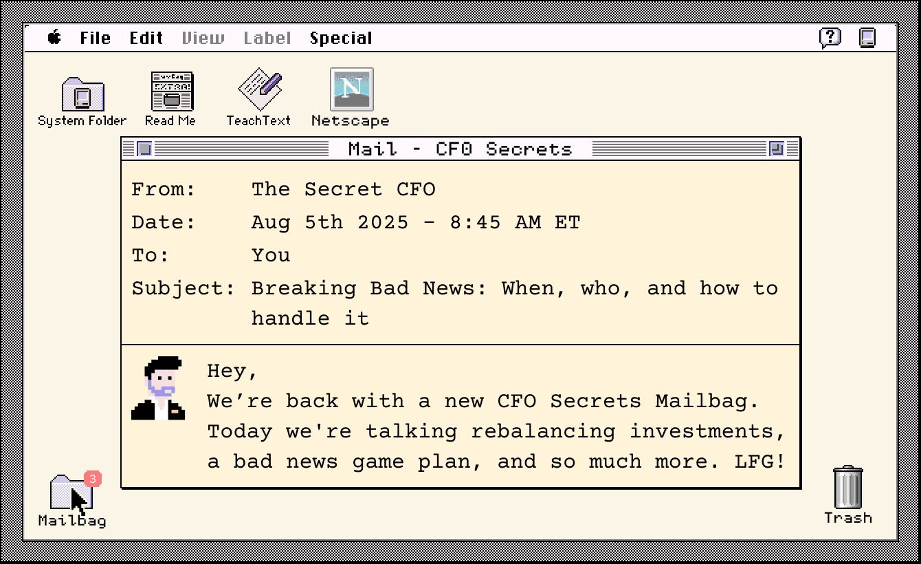
Task: Open the application switcher computer icon
Action: click(x=867, y=38)
